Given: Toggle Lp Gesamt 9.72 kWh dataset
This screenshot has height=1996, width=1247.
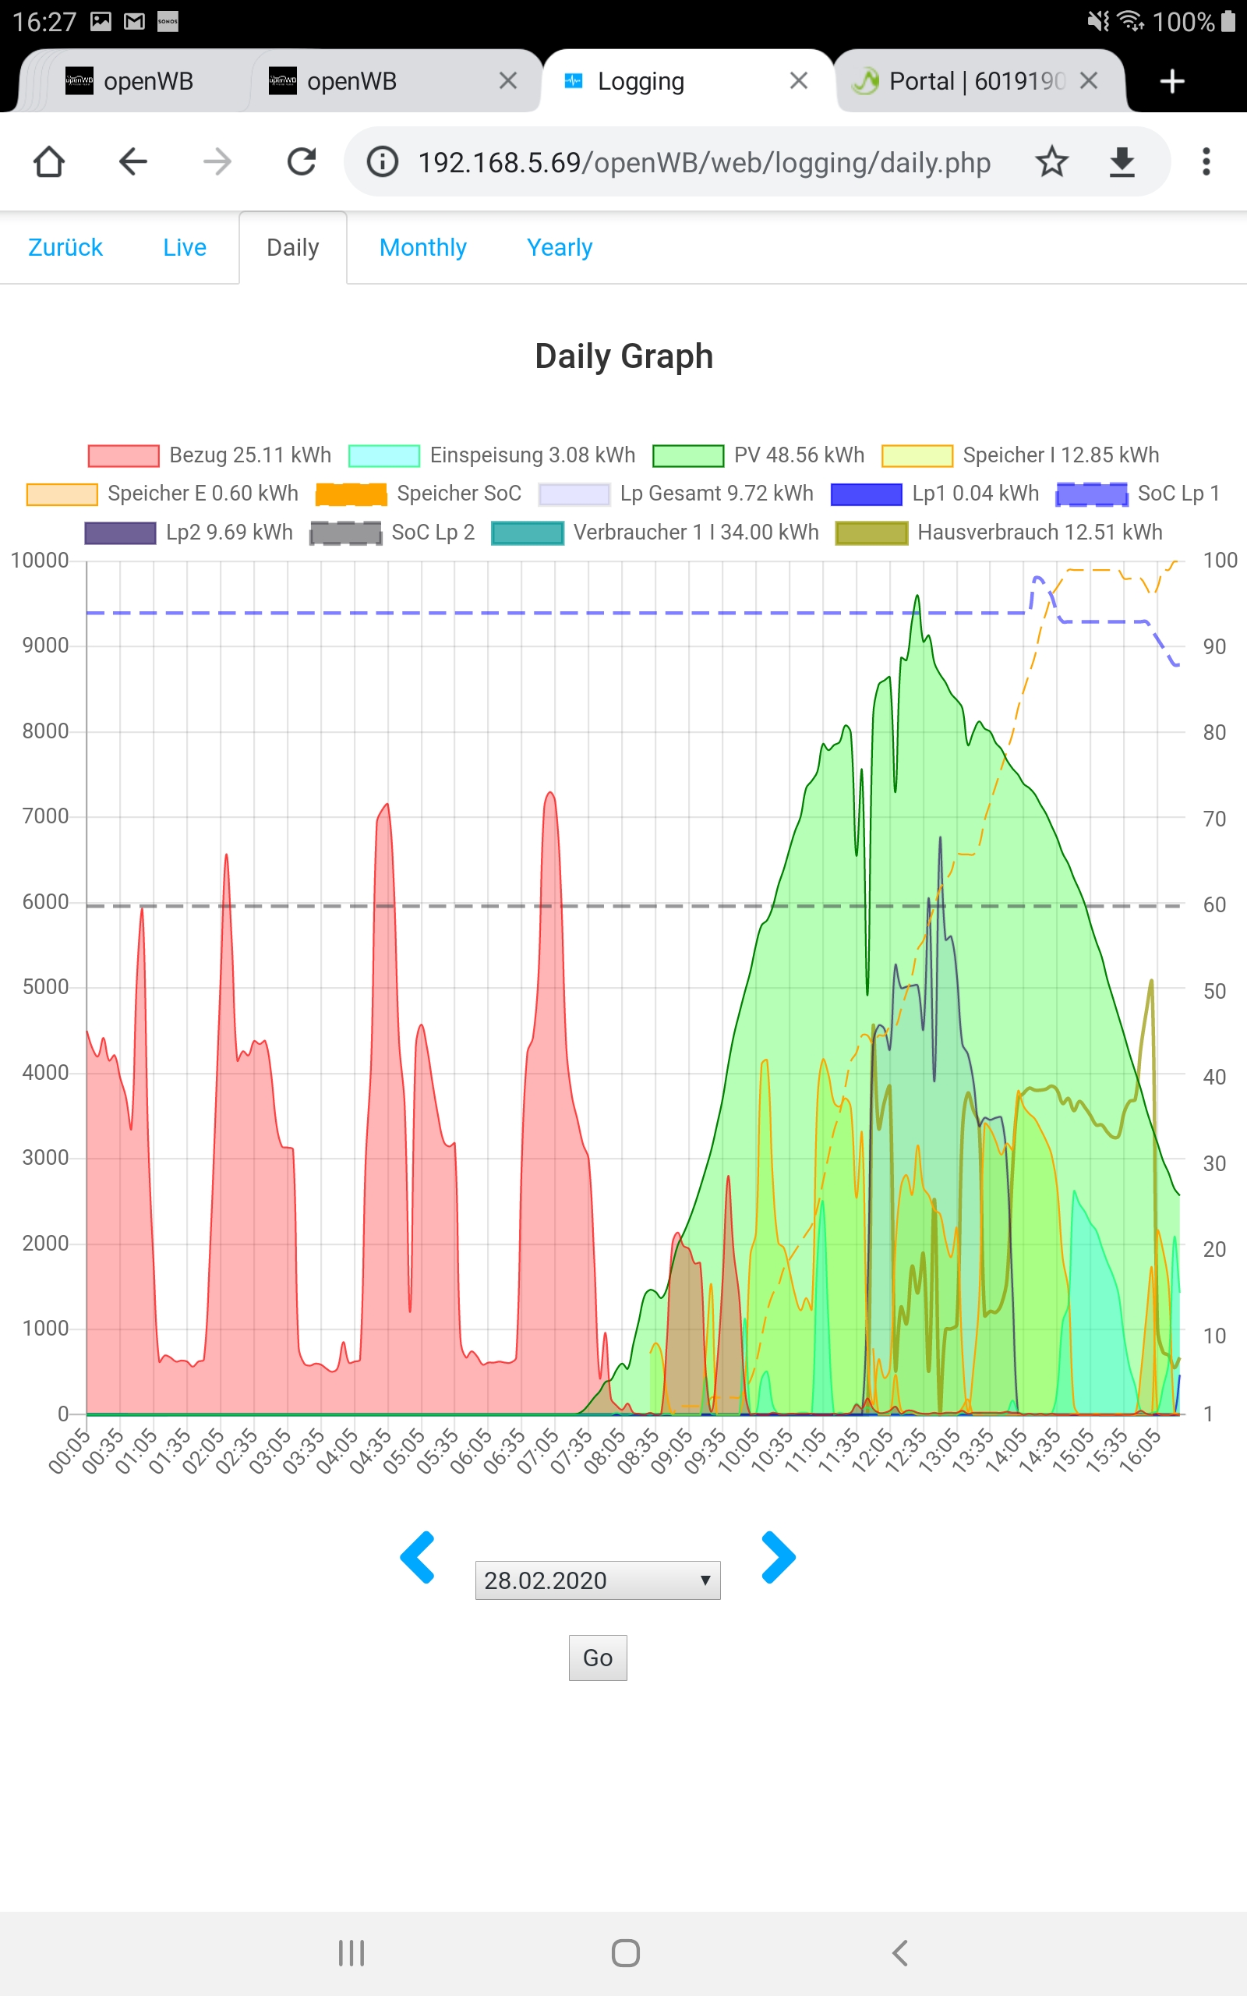Looking at the screenshot, I should (x=676, y=494).
